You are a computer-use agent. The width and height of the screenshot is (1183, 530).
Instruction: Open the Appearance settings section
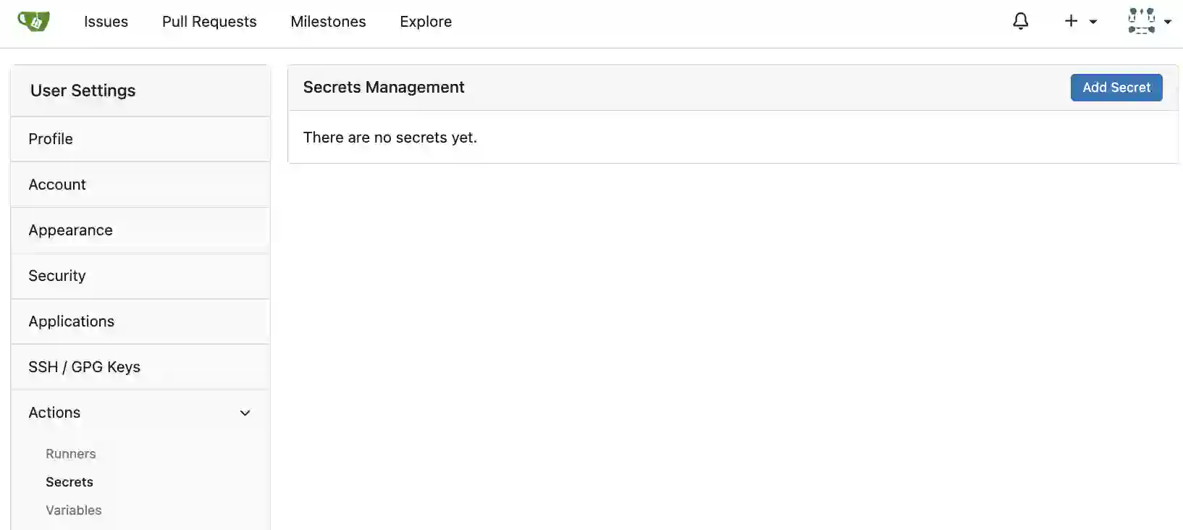click(140, 230)
